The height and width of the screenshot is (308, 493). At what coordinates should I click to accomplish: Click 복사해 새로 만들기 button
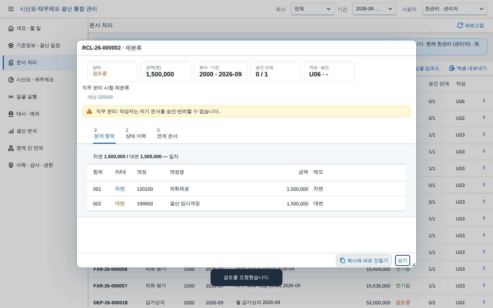click(364, 260)
